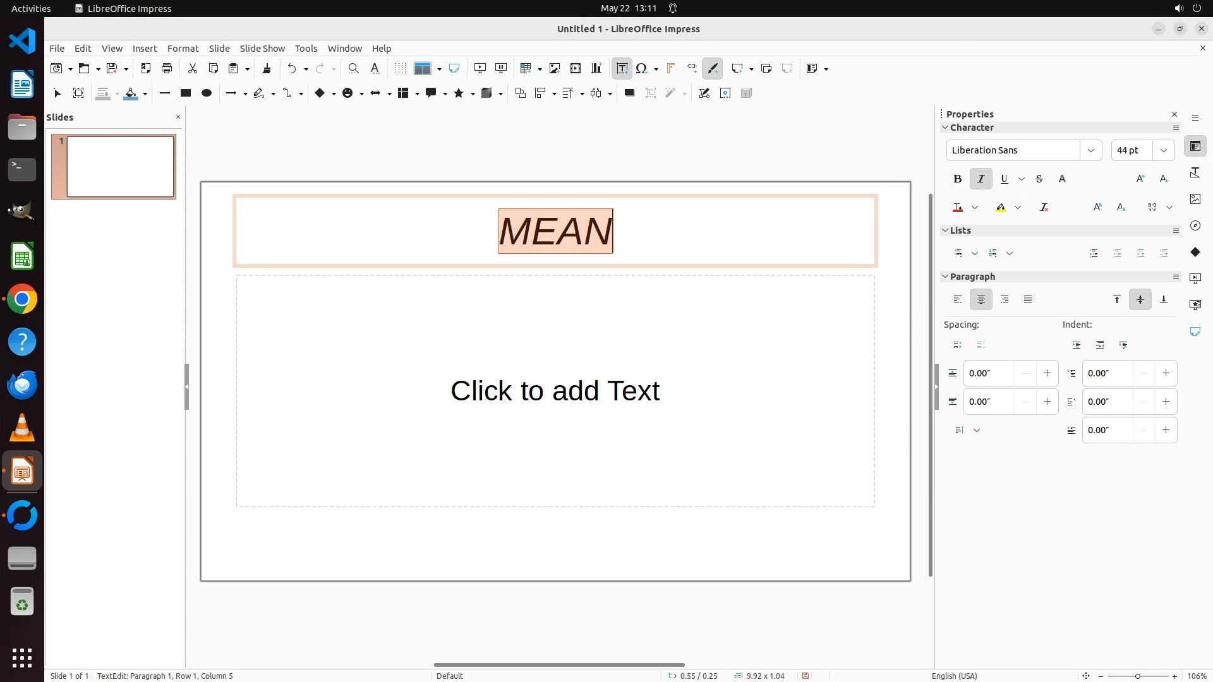Viewport: 1213px width, 682px height.
Task: Open the Gallery sidebar deck icon
Action: [1195, 199]
